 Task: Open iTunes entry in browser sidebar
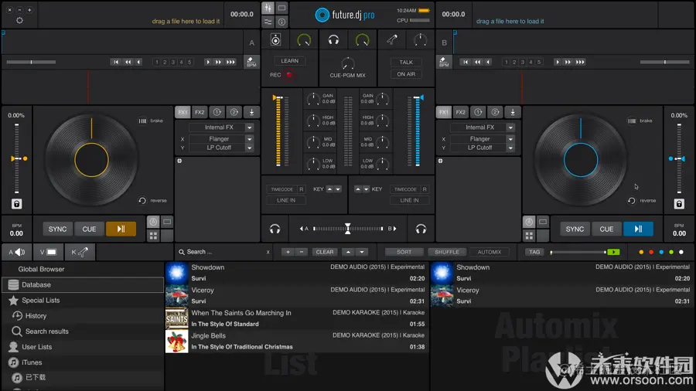(x=32, y=362)
